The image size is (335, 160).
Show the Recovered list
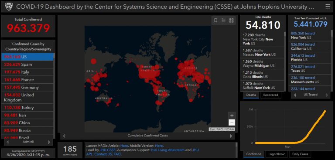pos(270,95)
